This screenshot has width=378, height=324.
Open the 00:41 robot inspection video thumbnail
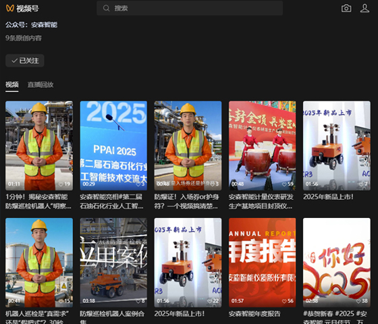coord(39,263)
